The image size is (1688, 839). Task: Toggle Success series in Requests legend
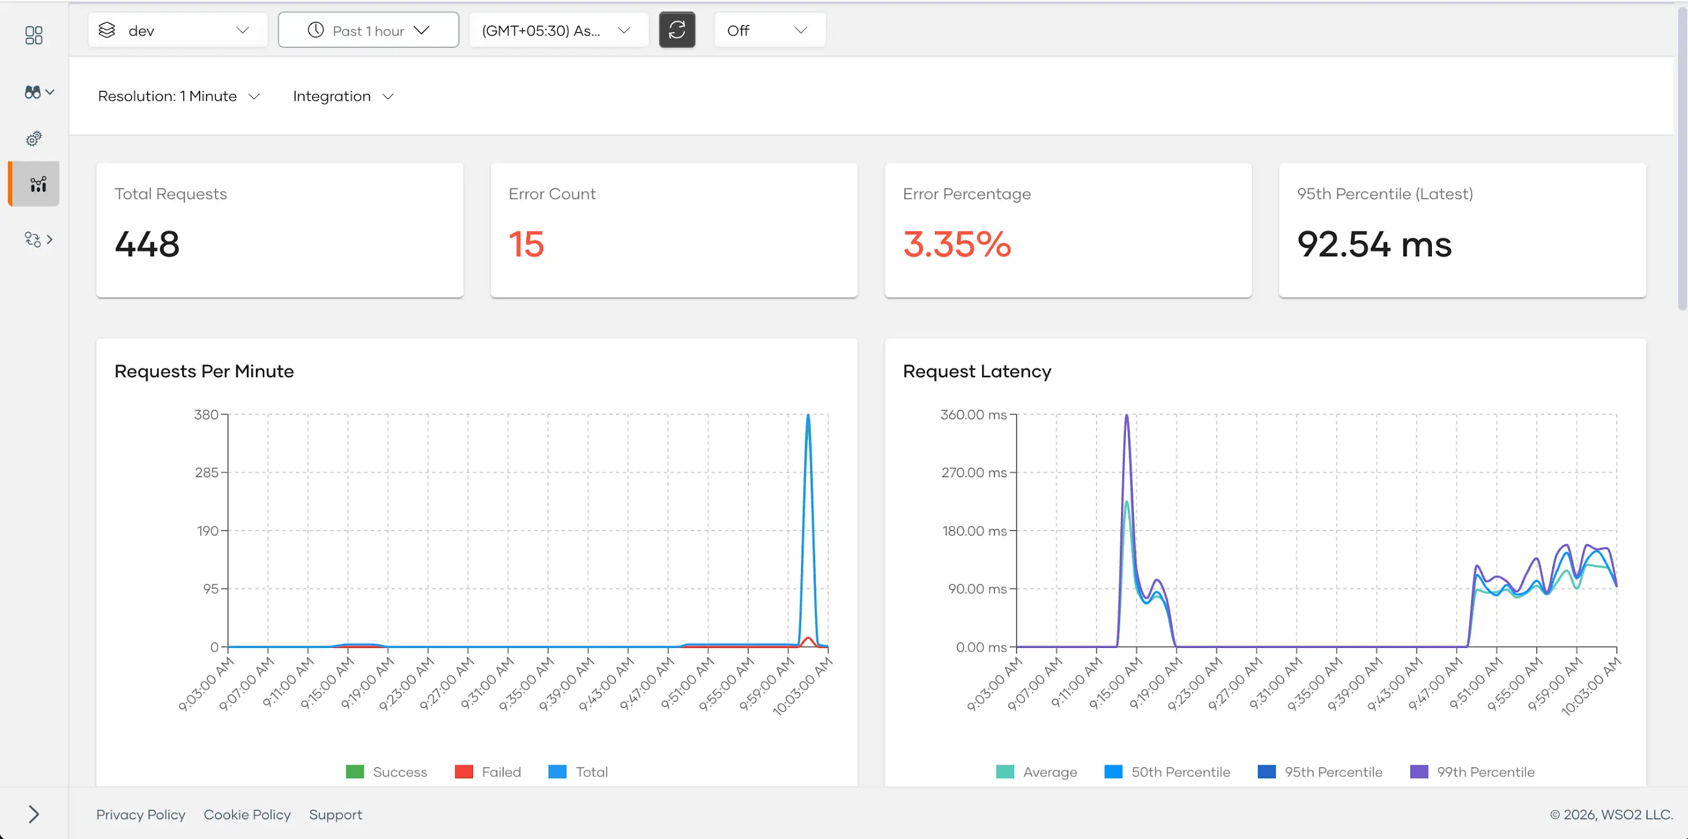[386, 771]
